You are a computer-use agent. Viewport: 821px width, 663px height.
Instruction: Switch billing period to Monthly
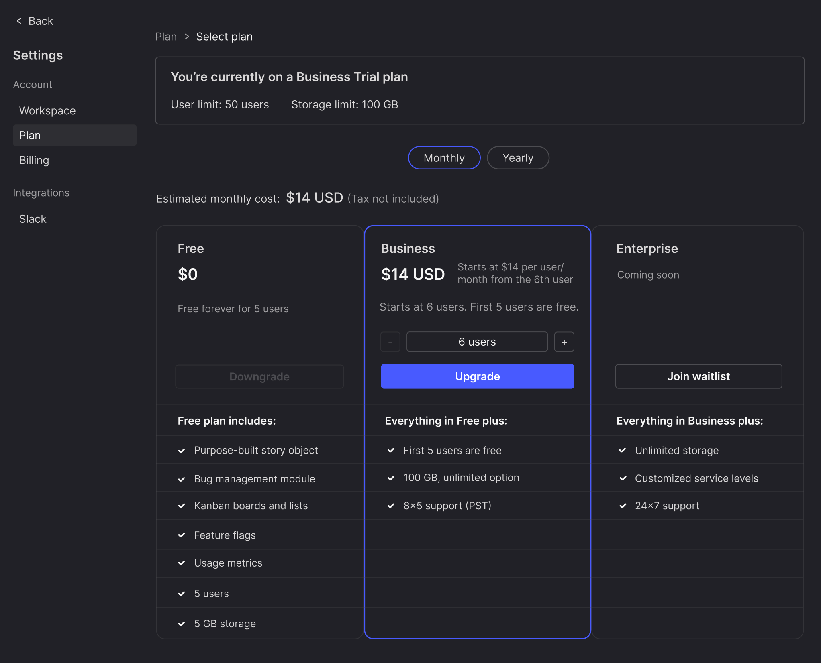pos(444,158)
